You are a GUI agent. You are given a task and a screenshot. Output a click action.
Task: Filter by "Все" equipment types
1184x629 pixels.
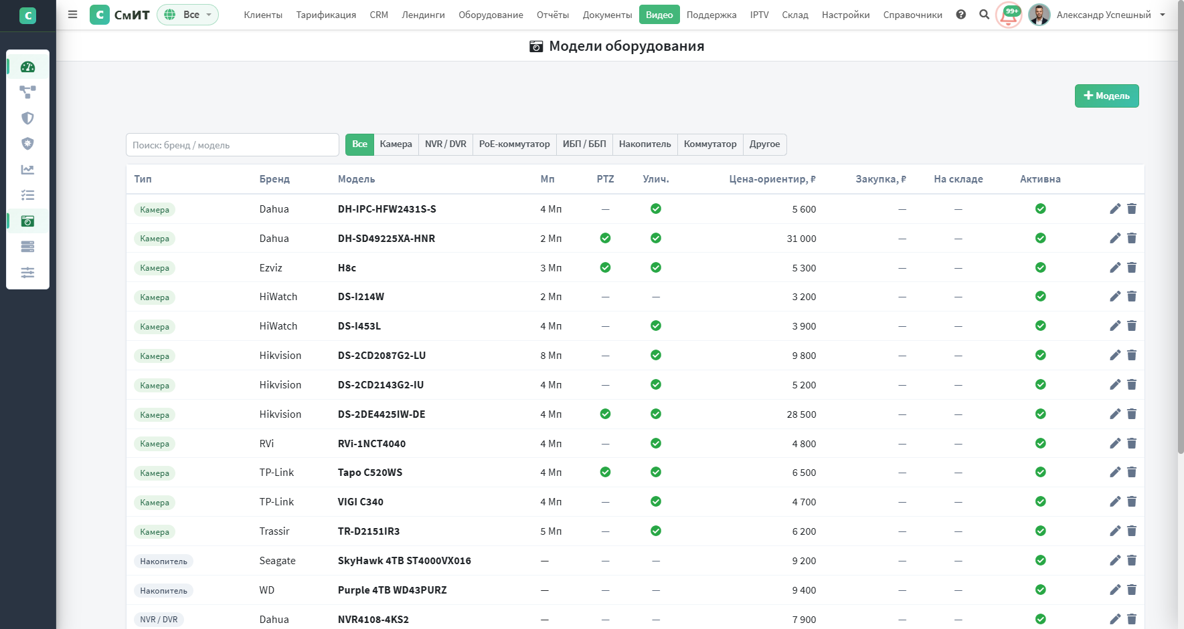(x=359, y=144)
